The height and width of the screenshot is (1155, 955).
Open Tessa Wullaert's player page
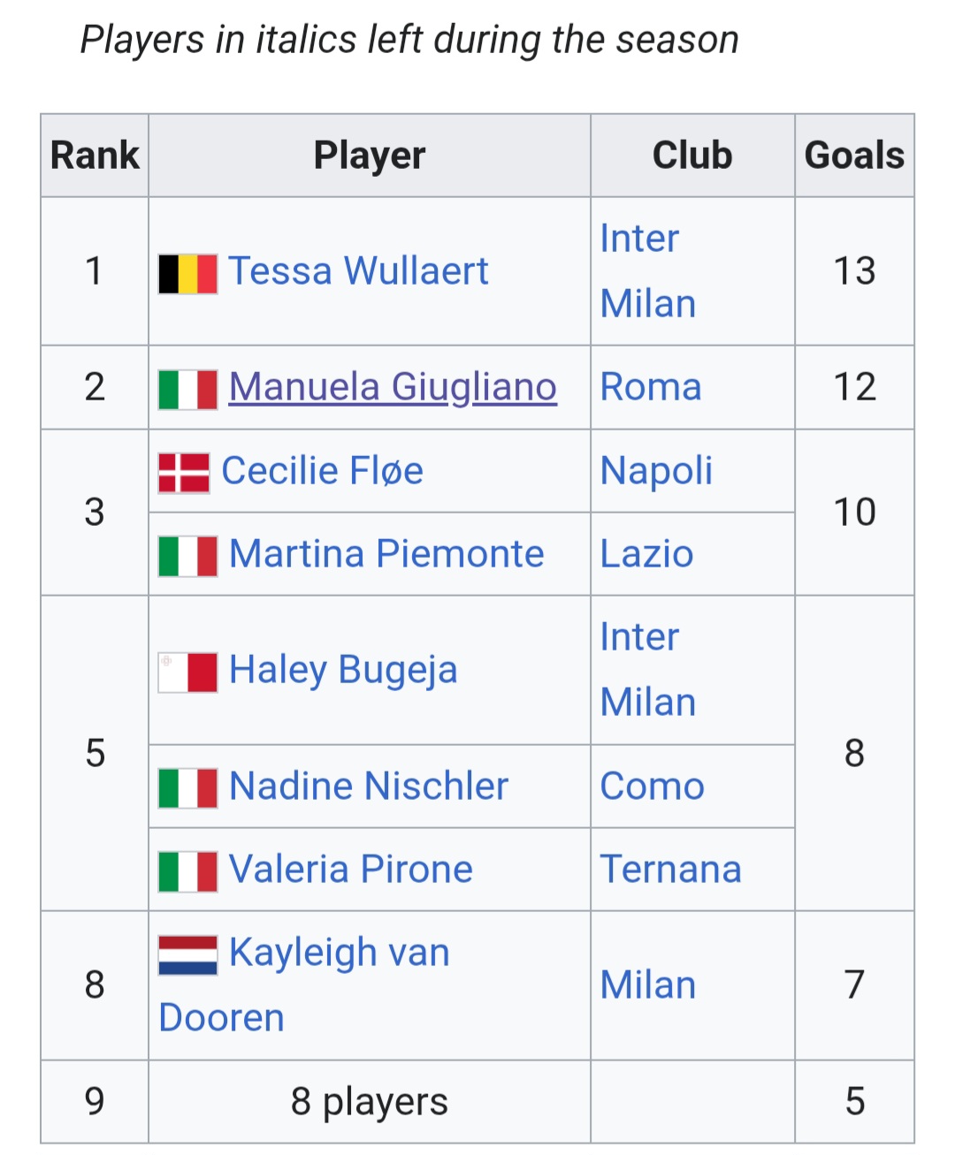358,271
